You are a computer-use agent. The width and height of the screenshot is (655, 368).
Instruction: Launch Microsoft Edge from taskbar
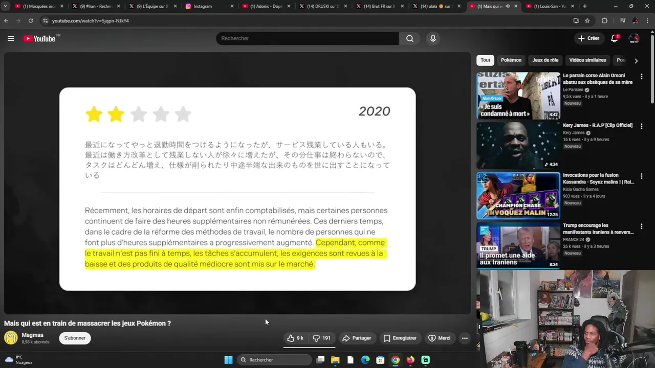click(365, 360)
